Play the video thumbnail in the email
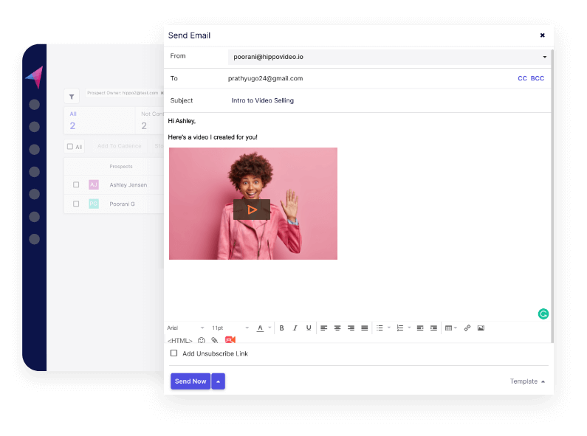Image resolution: width=587 pixels, height=436 pixels. click(252, 210)
